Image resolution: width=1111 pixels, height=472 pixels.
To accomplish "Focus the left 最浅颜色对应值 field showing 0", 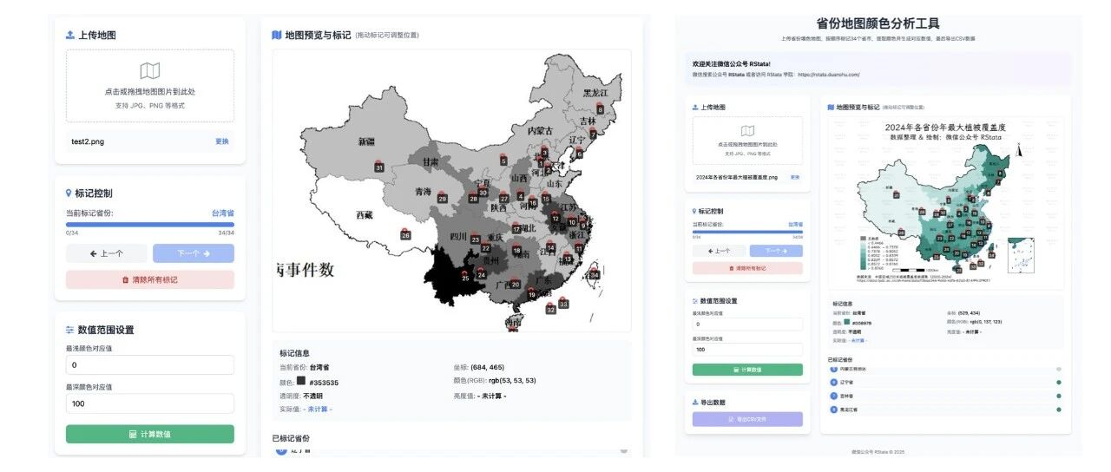I will pos(150,364).
